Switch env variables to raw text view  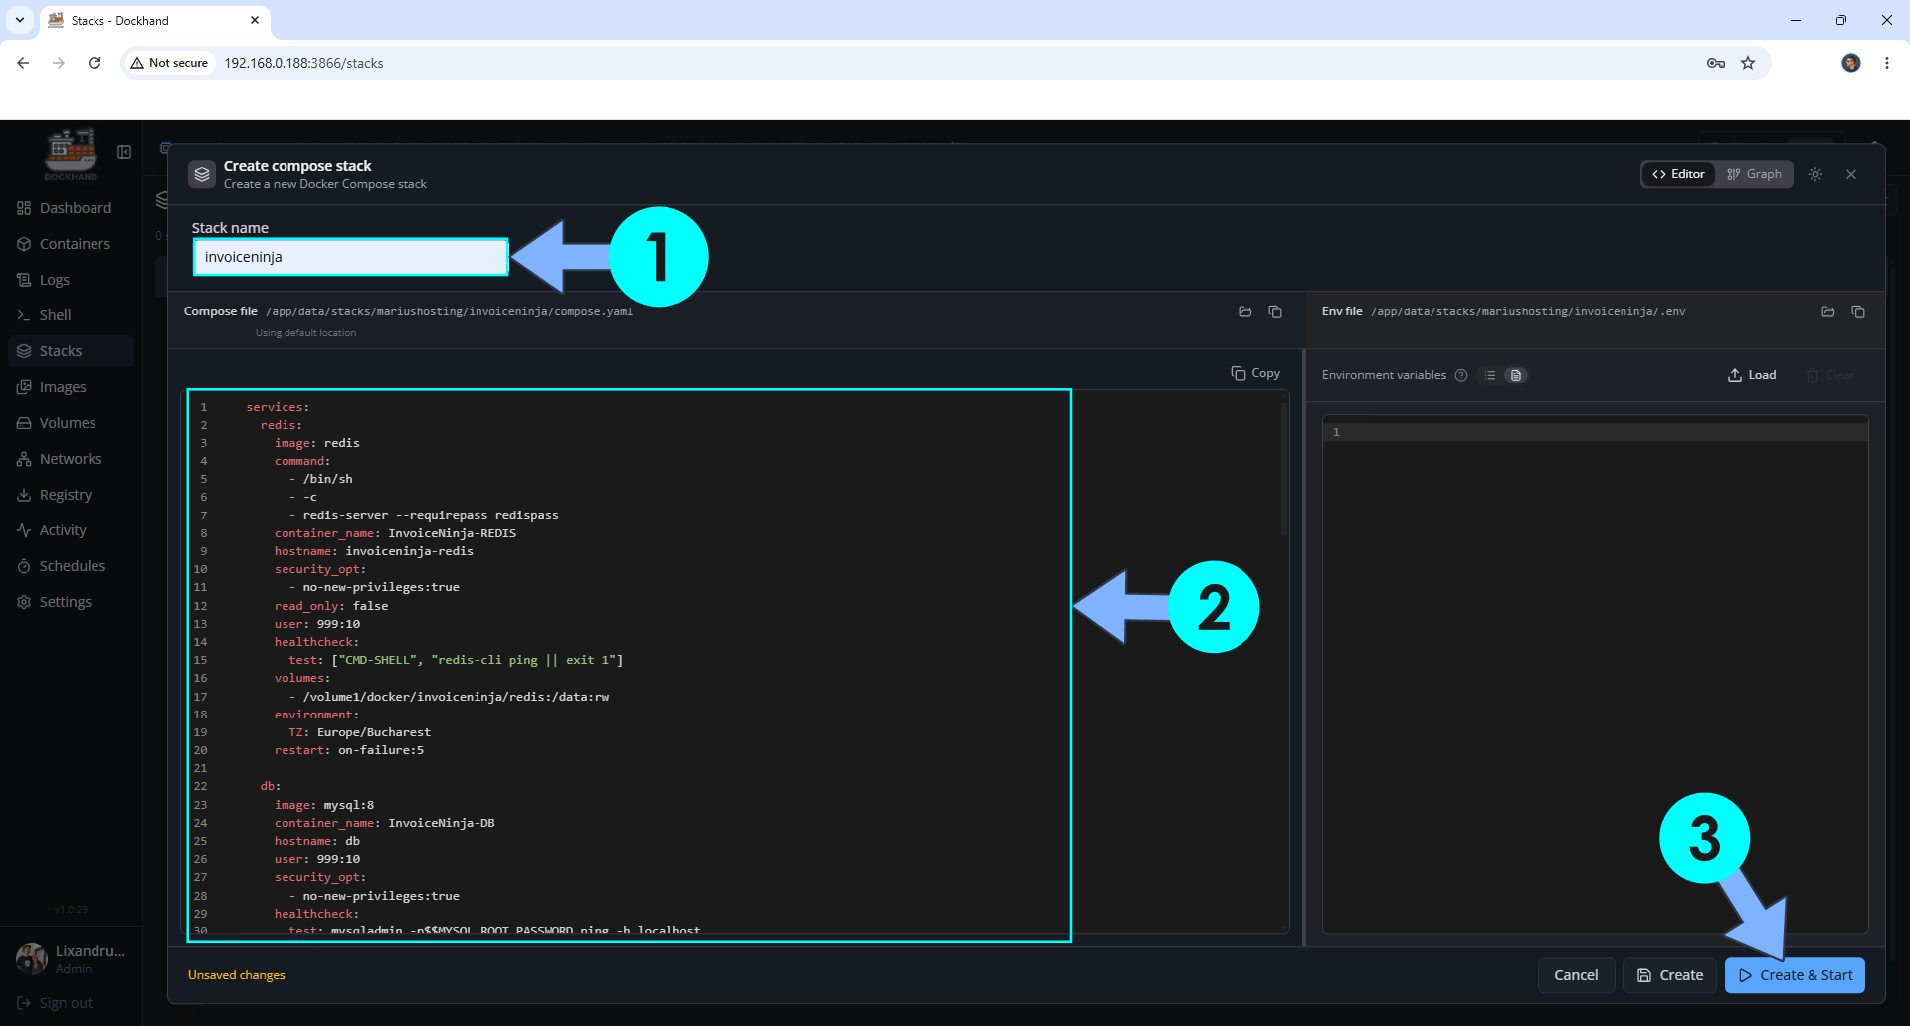click(1516, 375)
